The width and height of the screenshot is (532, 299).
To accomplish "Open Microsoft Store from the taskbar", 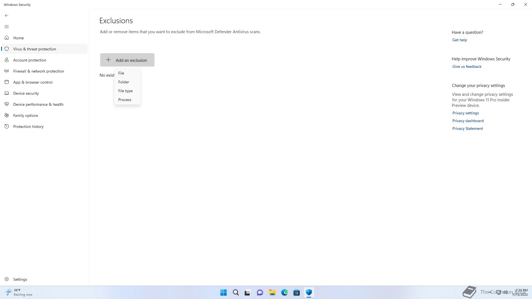I will pos(296,292).
